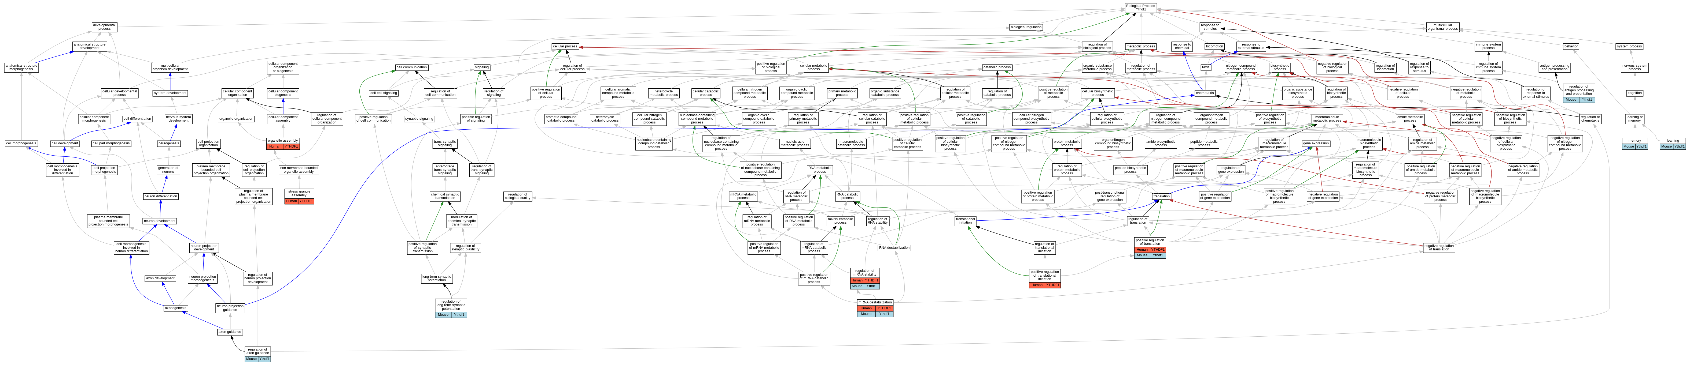The height and width of the screenshot is (365, 1690).
Task: Select the root 'Biological Process Ythdf1' node
Action: point(1141,7)
